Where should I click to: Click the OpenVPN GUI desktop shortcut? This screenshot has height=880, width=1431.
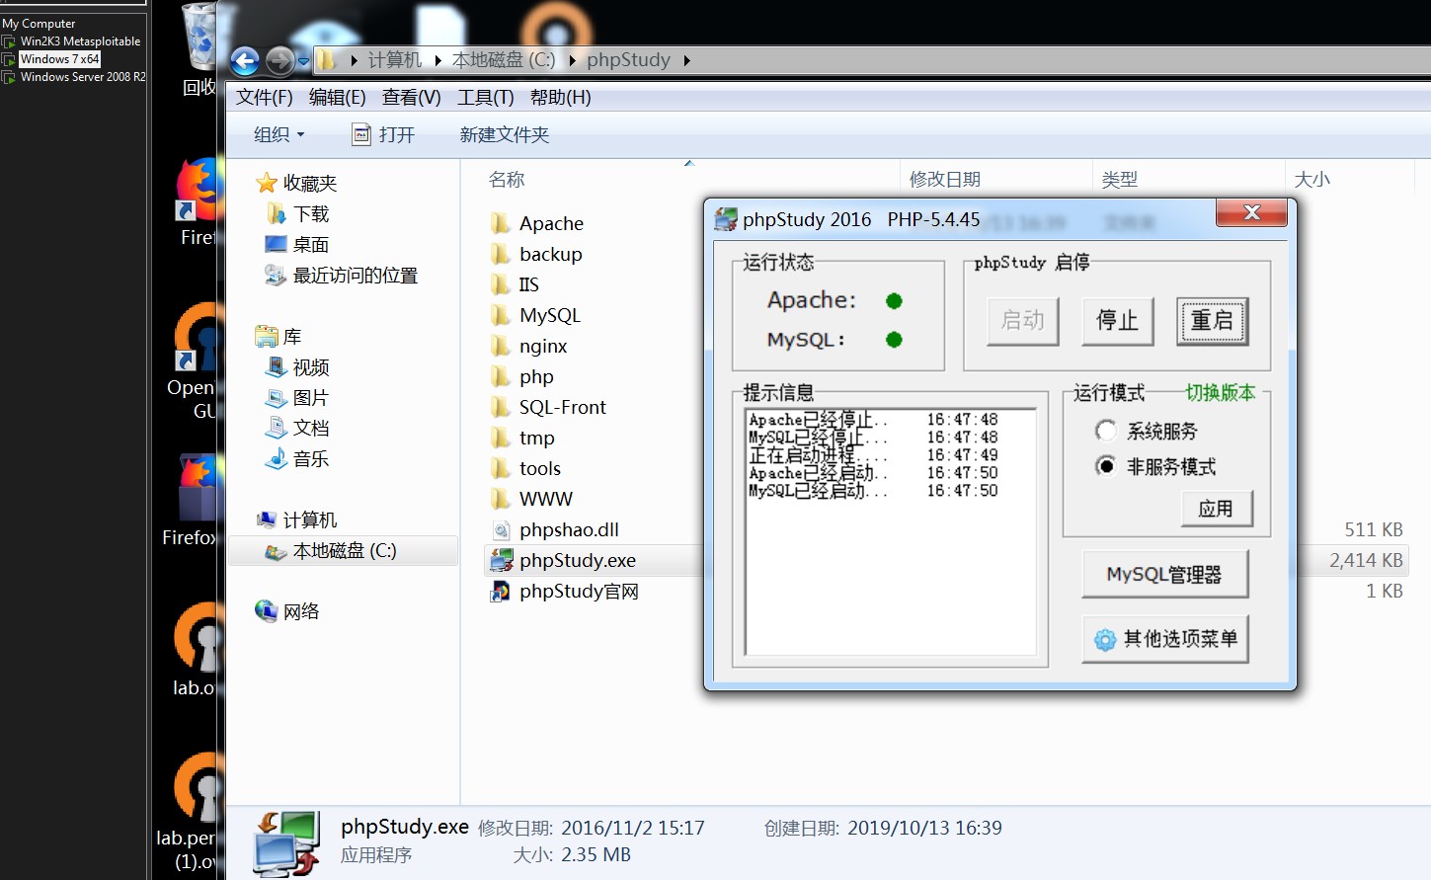pos(193,361)
